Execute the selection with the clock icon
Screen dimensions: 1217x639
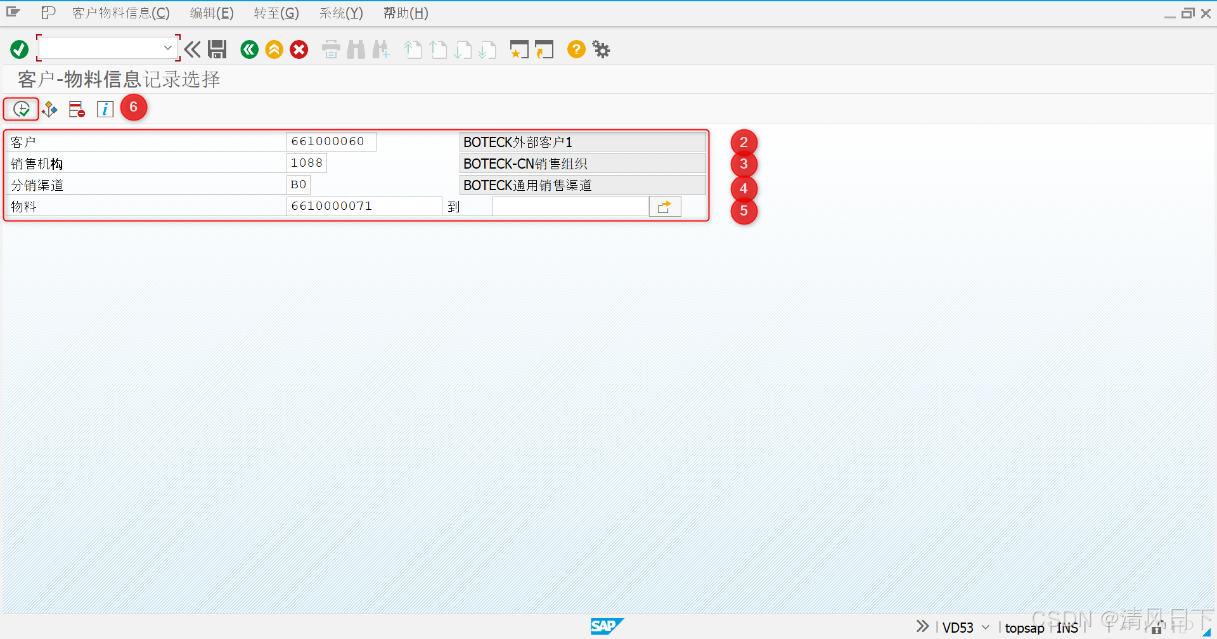tap(21, 108)
